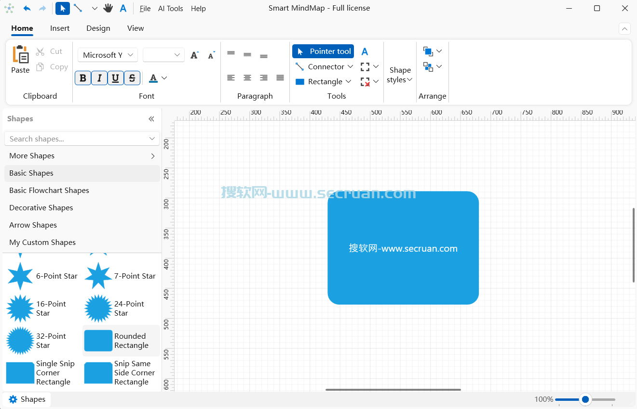This screenshot has width=637, height=409.
Task: Open the AI Tools menu
Action: [171, 9]
